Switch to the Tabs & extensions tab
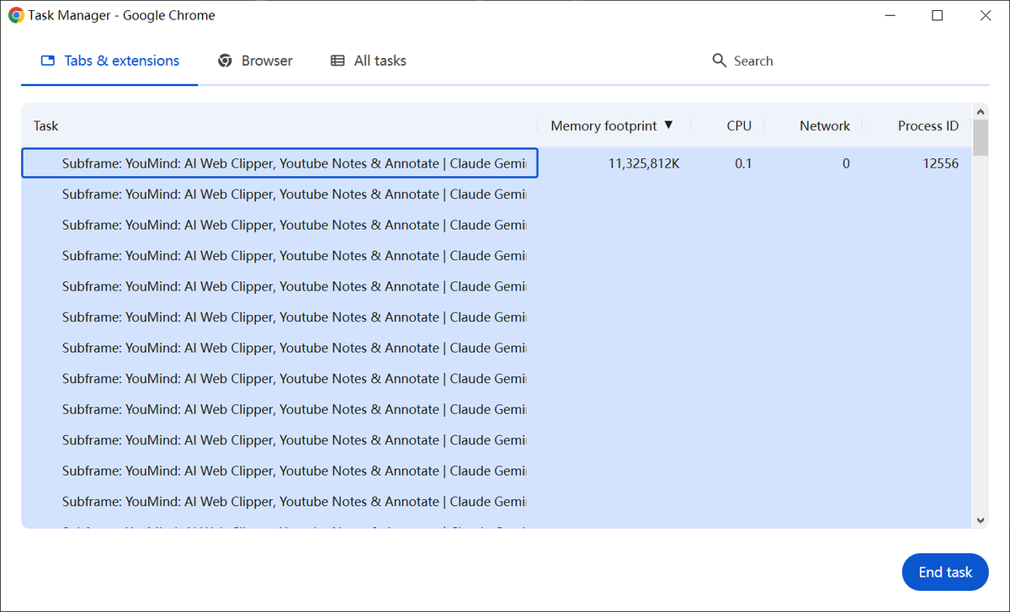Screen dimensions: 1010x612 pos(109,61)
